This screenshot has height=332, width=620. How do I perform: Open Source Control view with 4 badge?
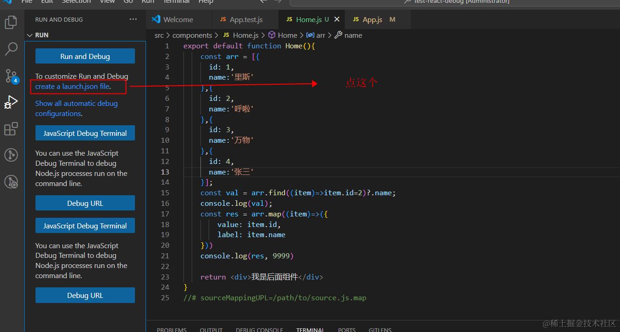coord(12,76)
